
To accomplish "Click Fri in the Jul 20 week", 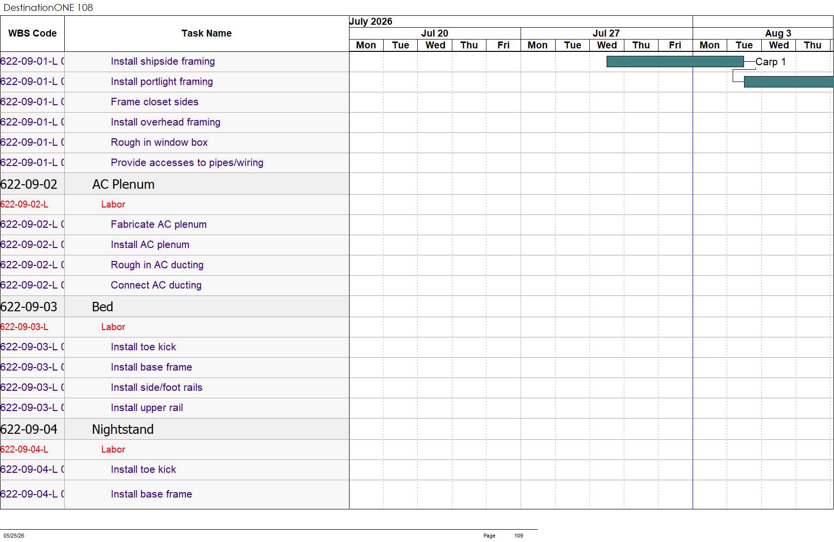I will tap(503, 45).
